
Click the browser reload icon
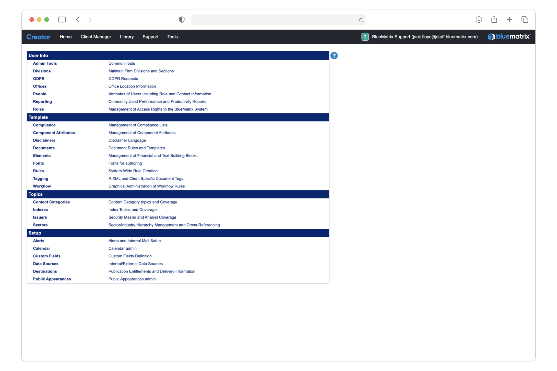point(361,19)
